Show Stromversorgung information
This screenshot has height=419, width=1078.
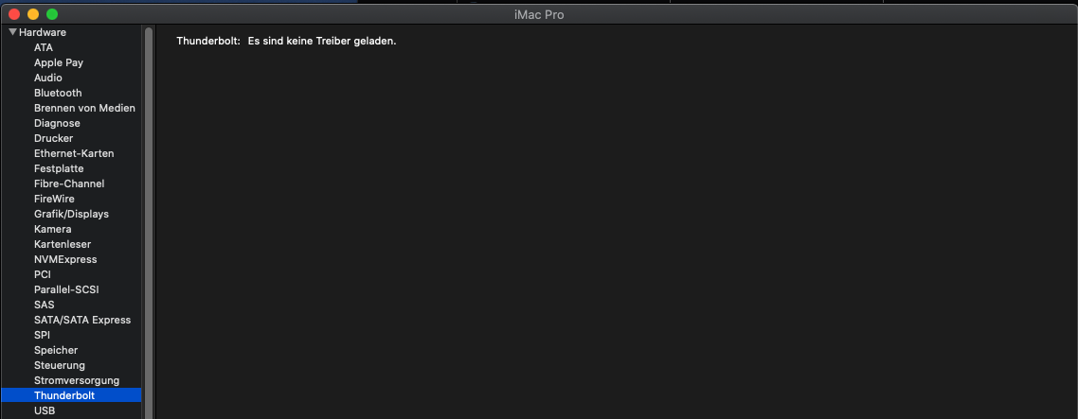pyautogui.click(x=77, y=380)
